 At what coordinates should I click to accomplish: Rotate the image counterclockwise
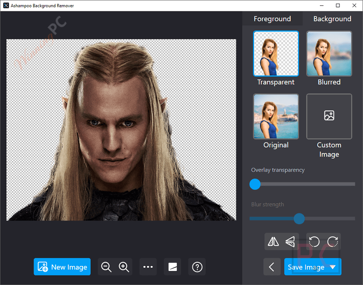pos(314,242)
